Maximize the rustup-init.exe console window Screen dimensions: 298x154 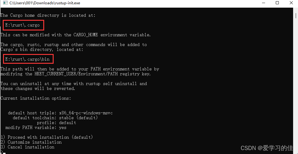click(x=277, y=3)
